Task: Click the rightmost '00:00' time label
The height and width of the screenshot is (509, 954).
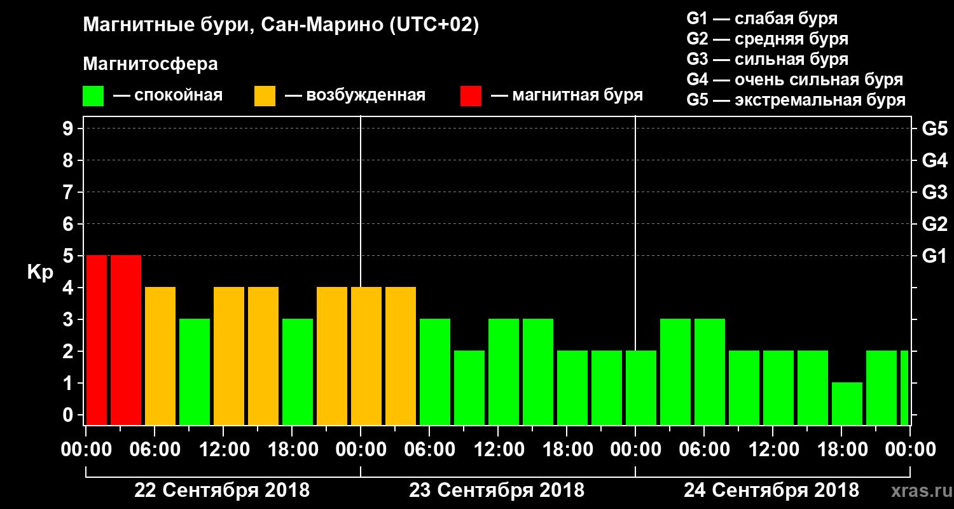Action: [909, 450]
